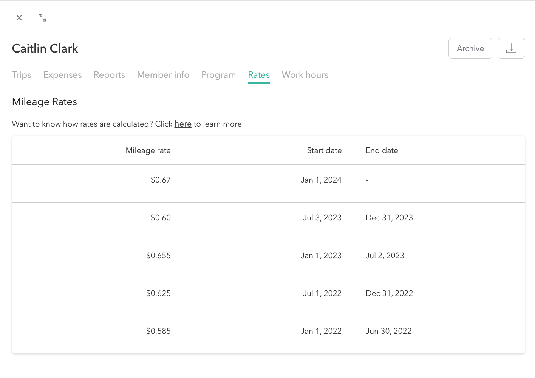Open the Work hours tab
The image size is (535, 378).
(x=305, y=75)
